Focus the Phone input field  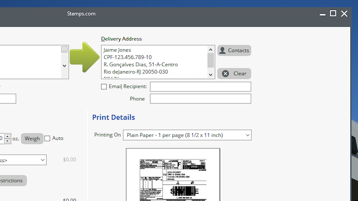200,99
